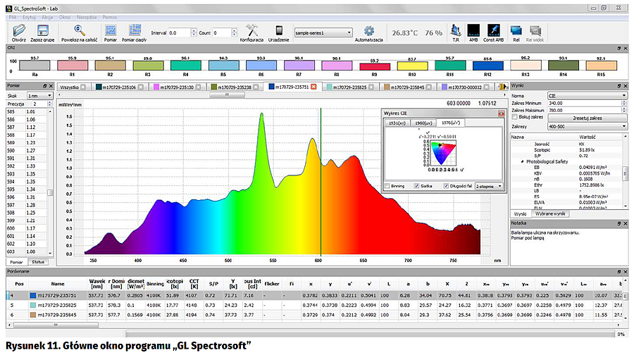Uncheck the Siatka grid checkbox
The width and height of the screenshot is (634, 355).
click(417, 186)
